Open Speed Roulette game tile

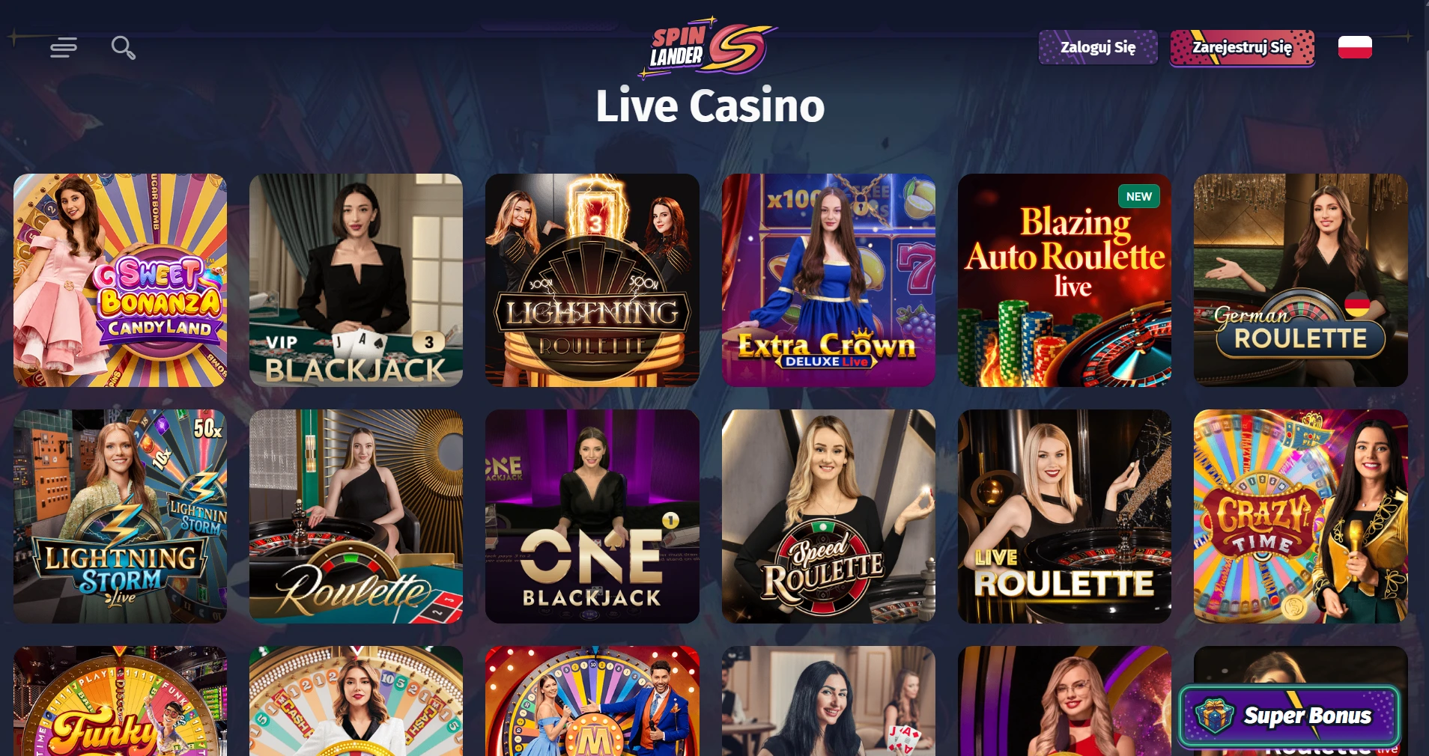coord(828,516)
